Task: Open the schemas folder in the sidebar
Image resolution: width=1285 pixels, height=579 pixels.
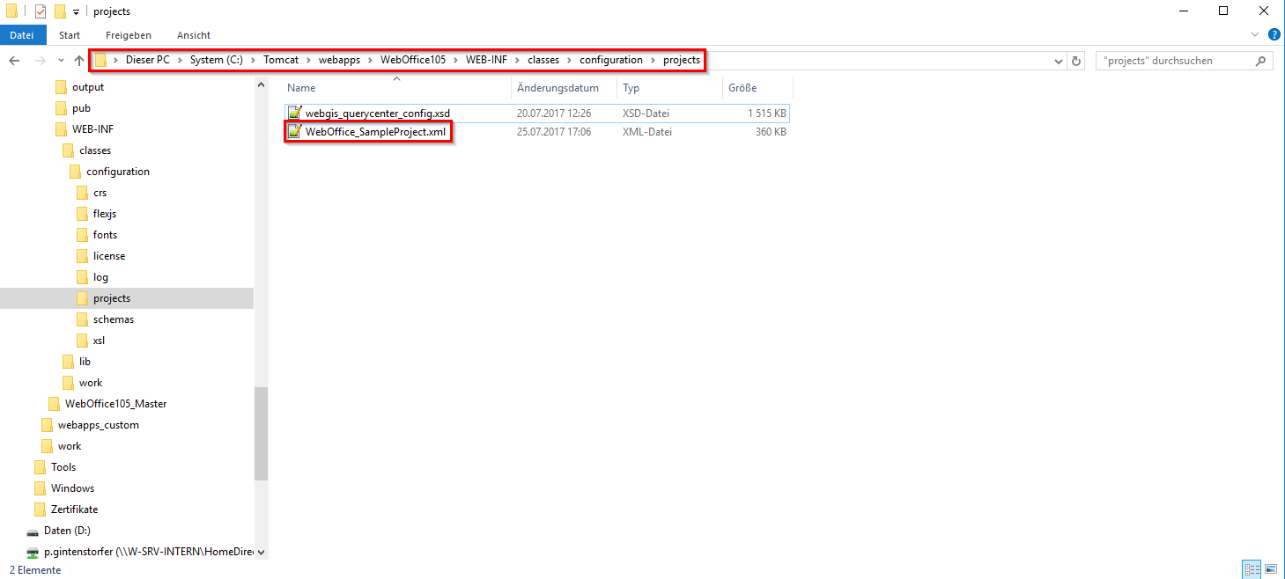Action: [113, 319]
